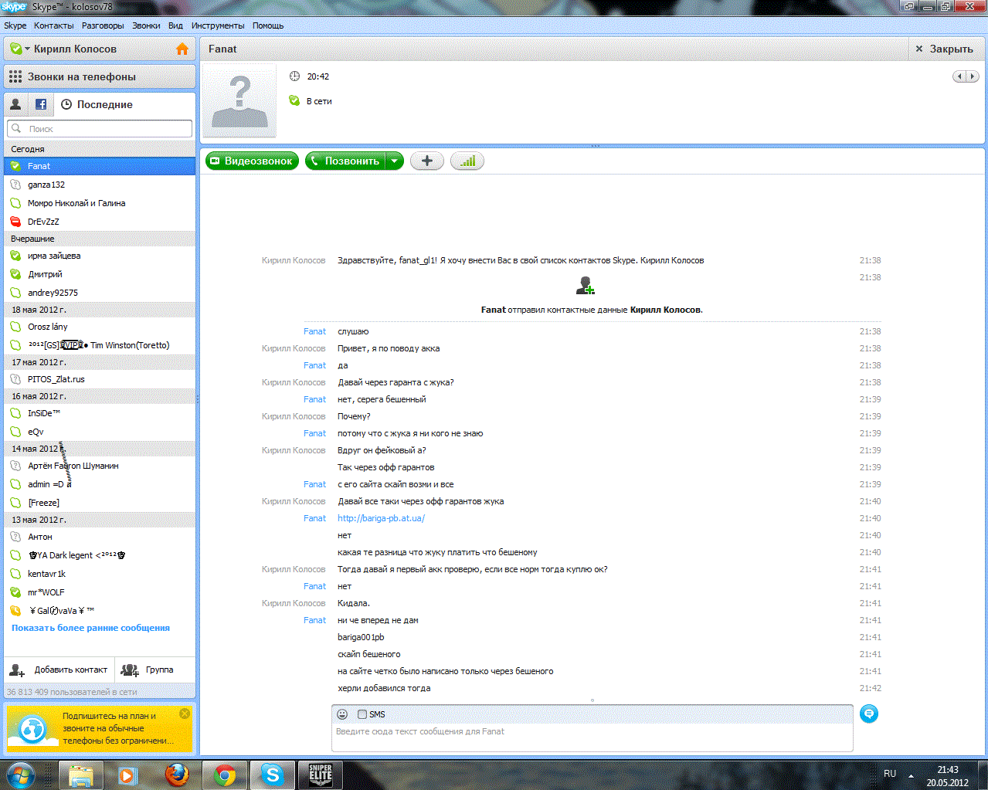Select the Fanat conversation in the list
The height and width of the screenshot is (790, 988).
[100, 166]
